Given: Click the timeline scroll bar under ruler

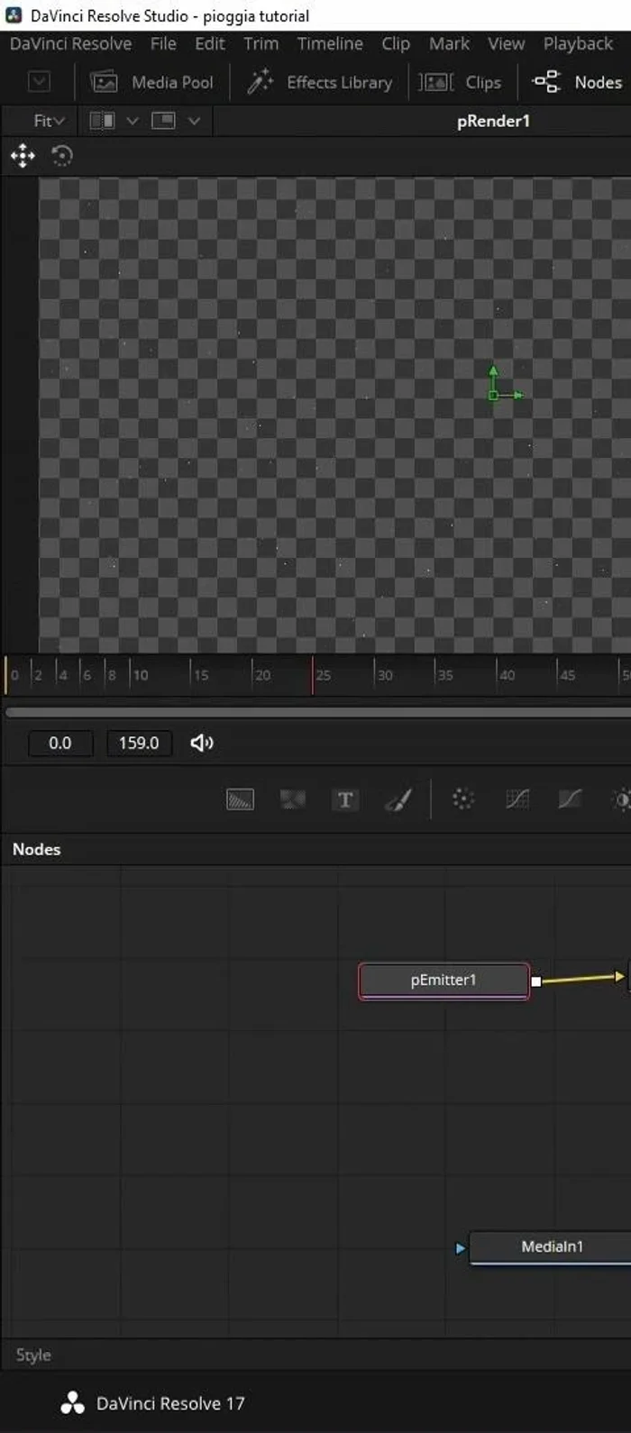Looking at the screenshot, I should (x=315, y=712).
